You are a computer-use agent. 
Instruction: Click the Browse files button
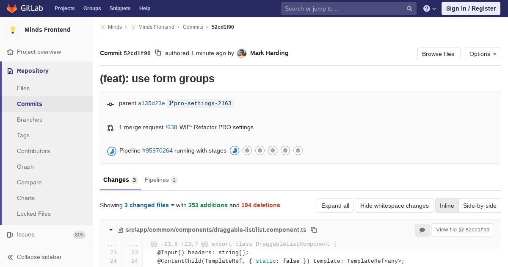pos(438,54)
